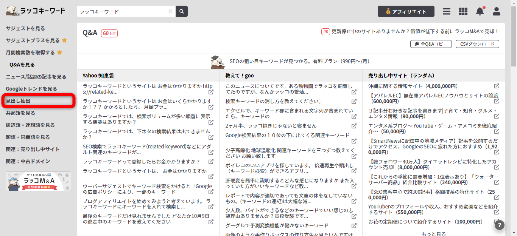Open question ラッコキーワードって登録したらお金かかりますか？
The image size is (517, 236).
click(141, 162)
